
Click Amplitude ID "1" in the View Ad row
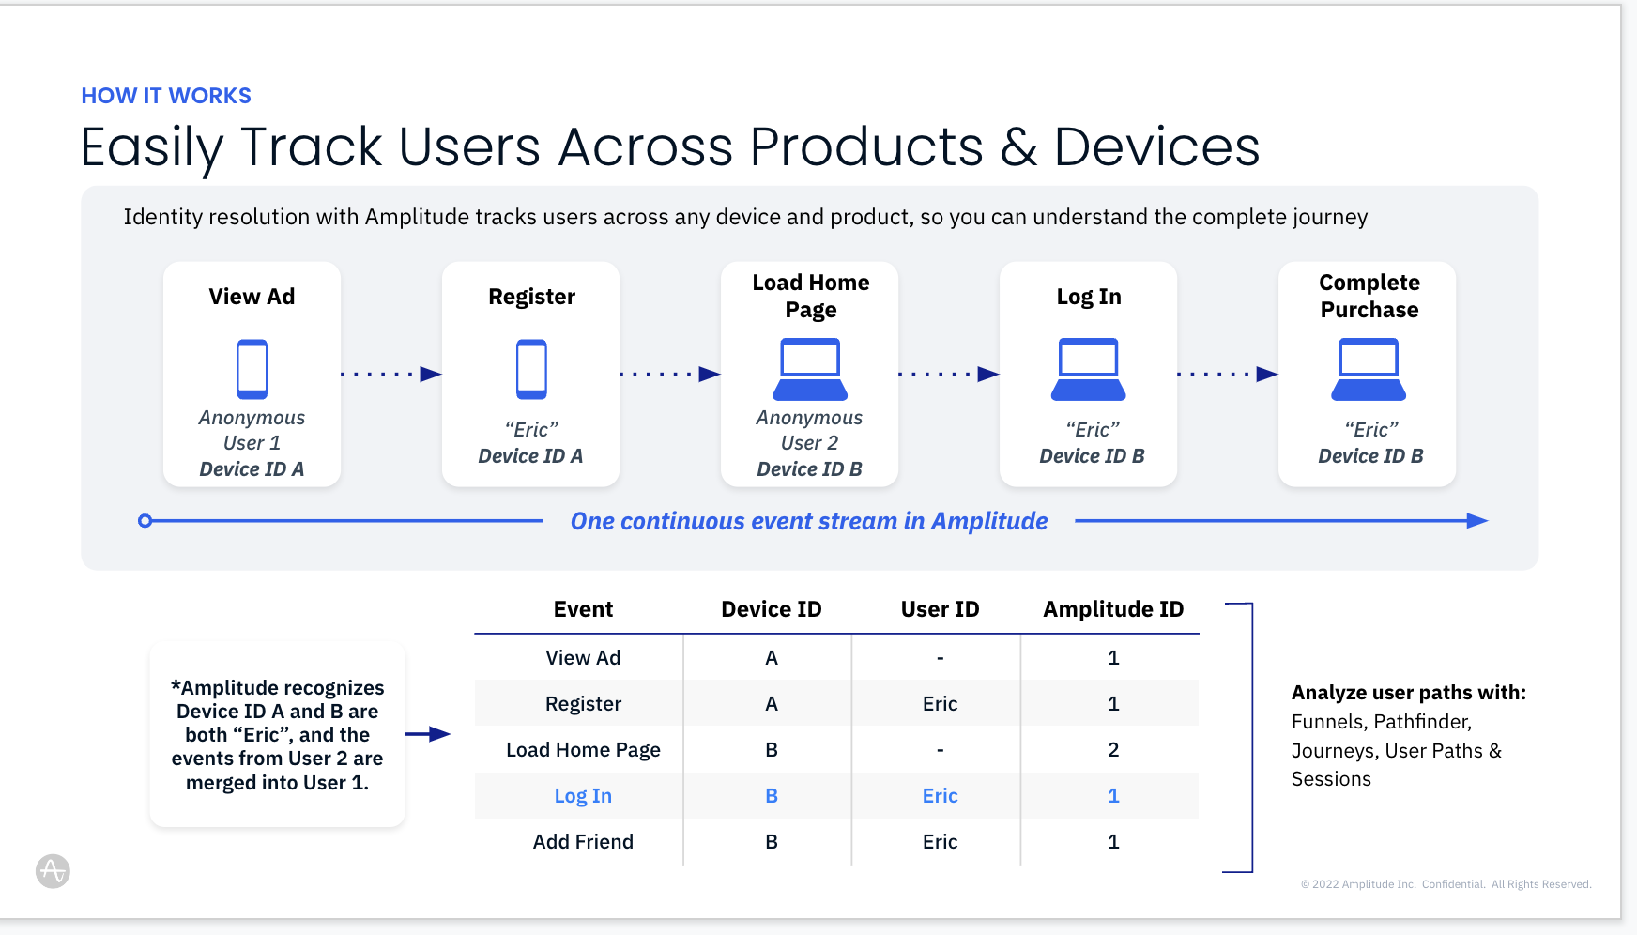pyautogui.click(x=1113, y=658)
